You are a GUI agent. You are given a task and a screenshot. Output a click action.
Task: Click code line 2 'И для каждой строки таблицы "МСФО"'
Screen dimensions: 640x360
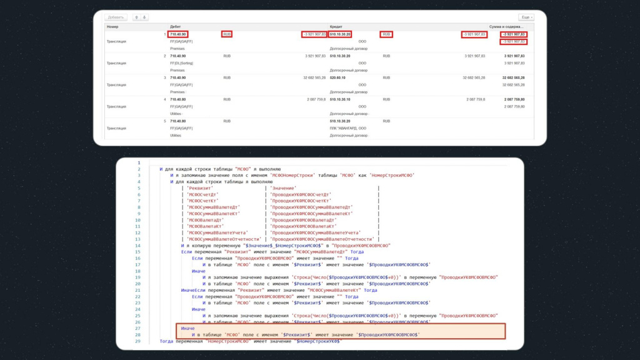220,169
